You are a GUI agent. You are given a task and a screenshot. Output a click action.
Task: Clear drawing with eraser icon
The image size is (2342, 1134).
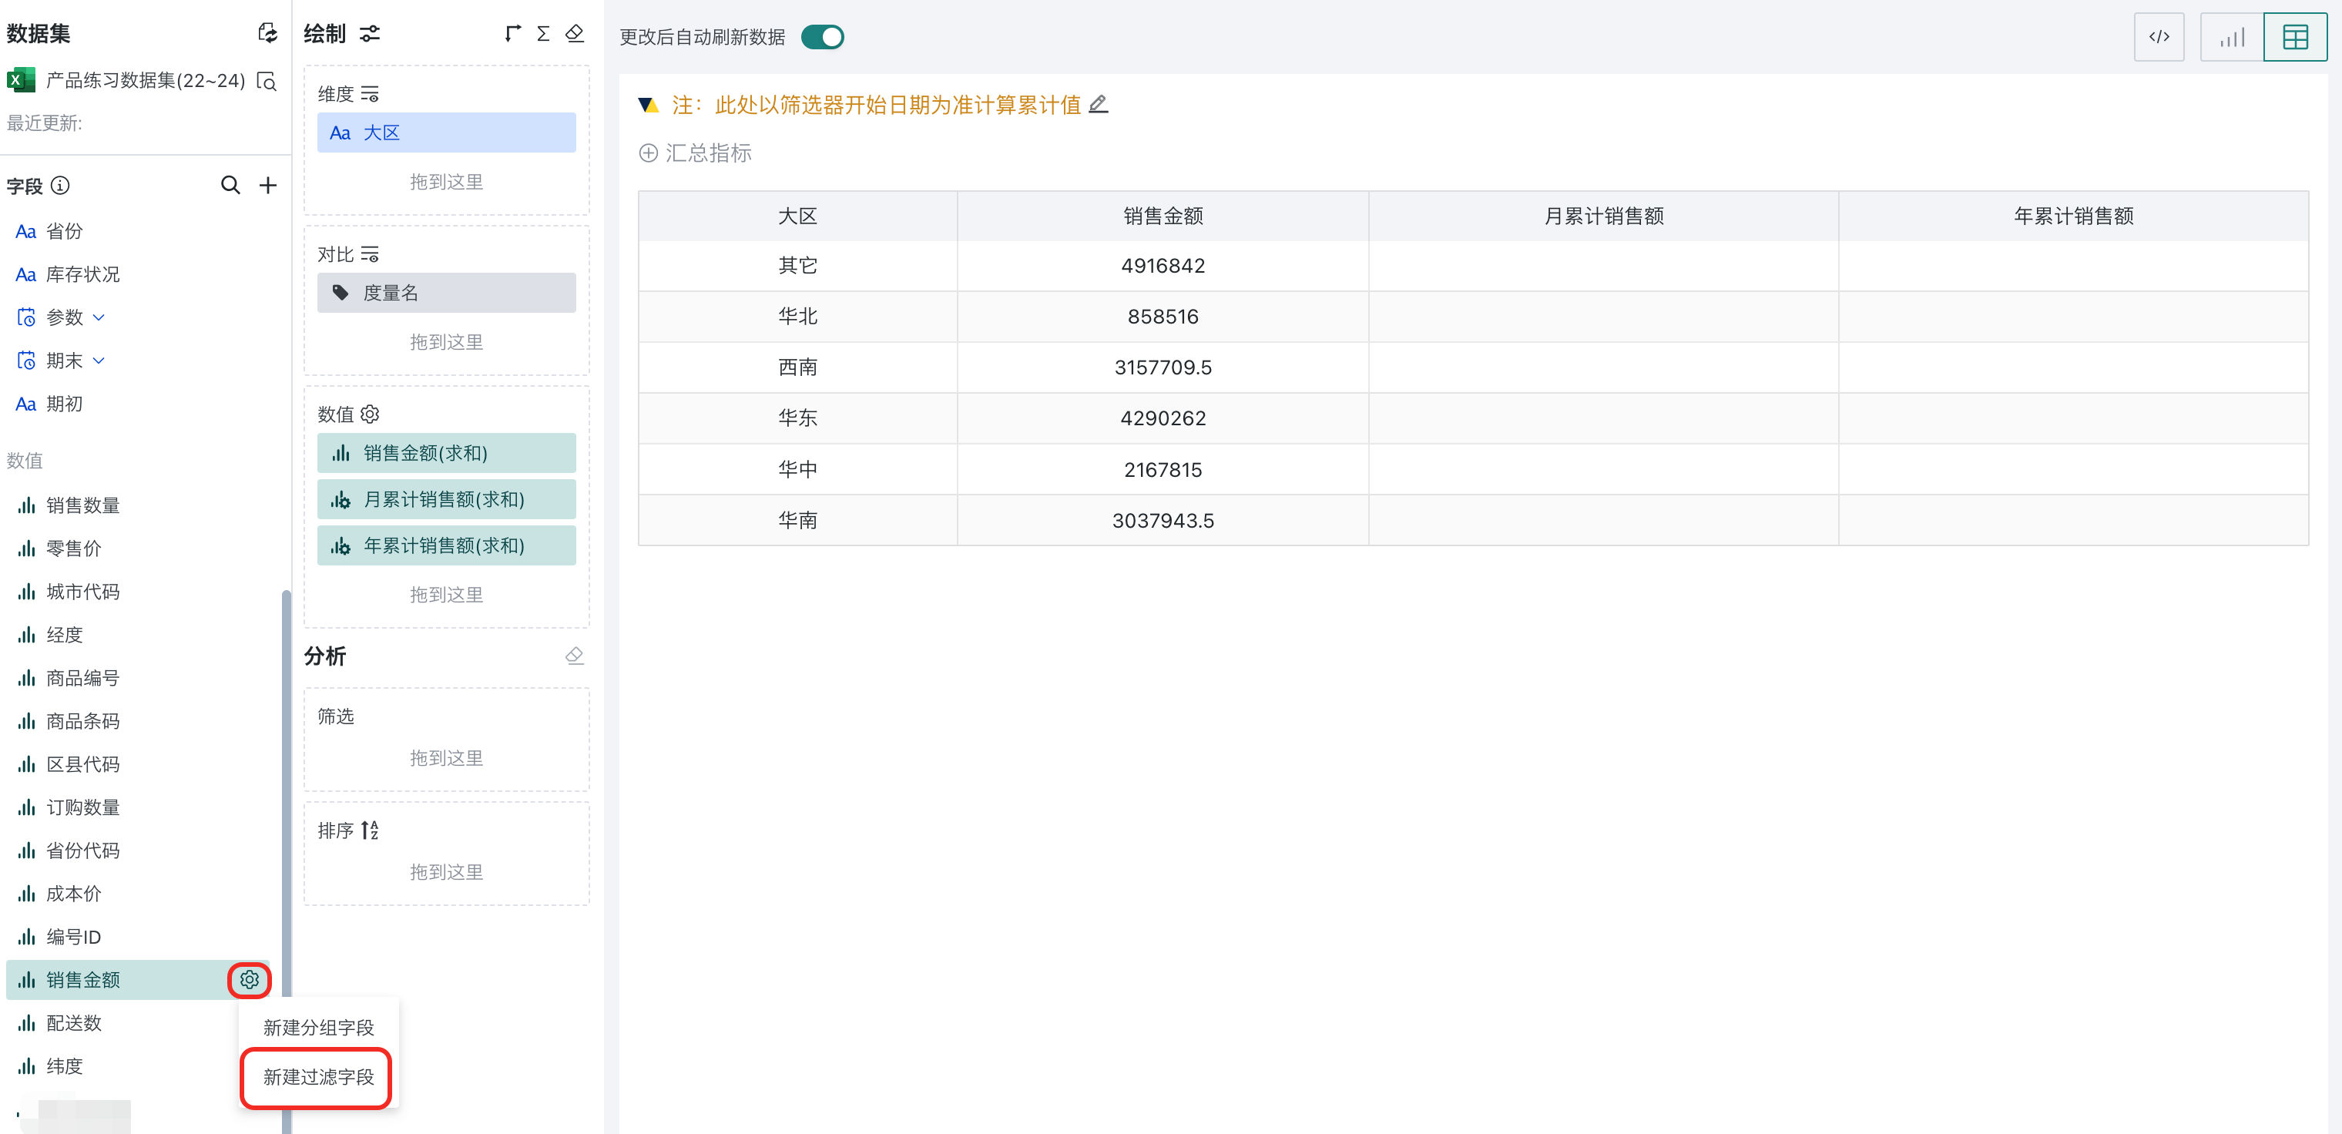pos(574,34)
